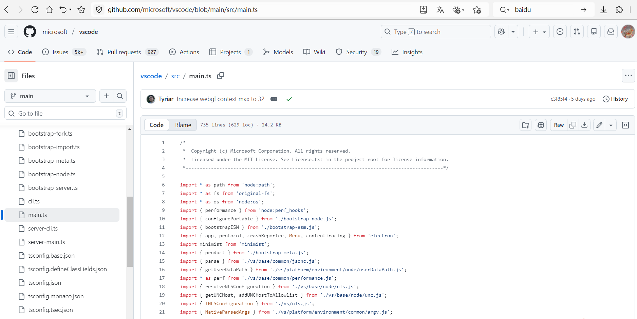Expand more edit options caret
This screenshot has height=319, width=637.
point(611,125)
